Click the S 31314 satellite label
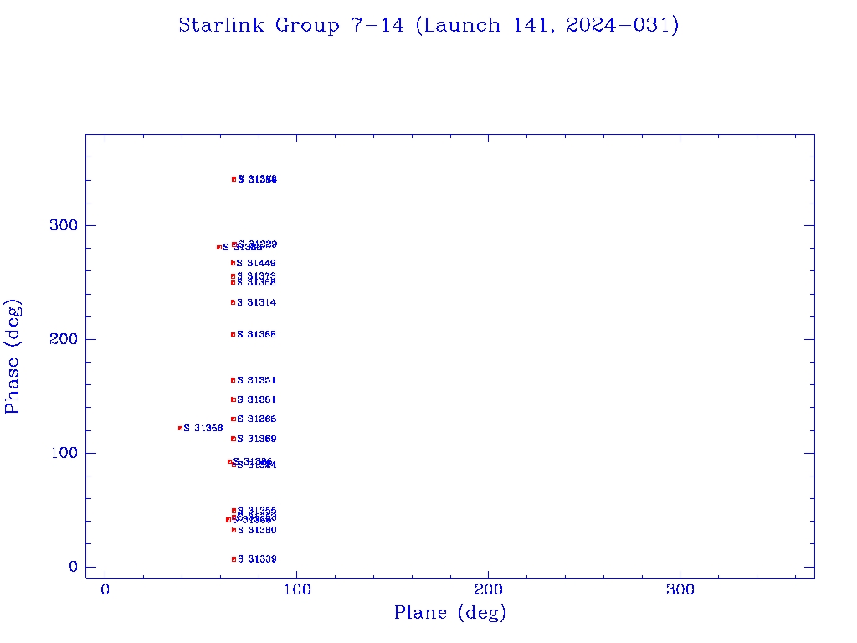Image resolution: width=857 pixels, height=643 pixels. tap(256, 302)
